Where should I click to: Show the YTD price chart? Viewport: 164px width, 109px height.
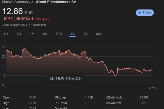pyautogui.click(x=59, y=34)
